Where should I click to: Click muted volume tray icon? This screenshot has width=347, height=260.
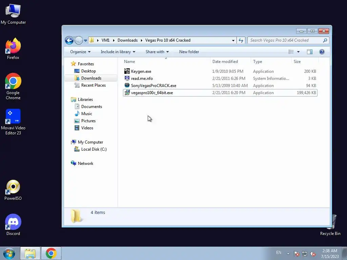313,254
